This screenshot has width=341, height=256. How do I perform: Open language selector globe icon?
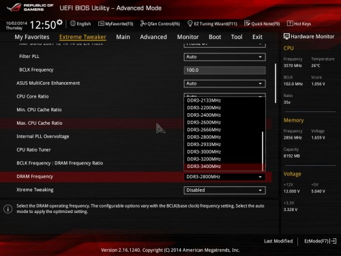(73, 23)
